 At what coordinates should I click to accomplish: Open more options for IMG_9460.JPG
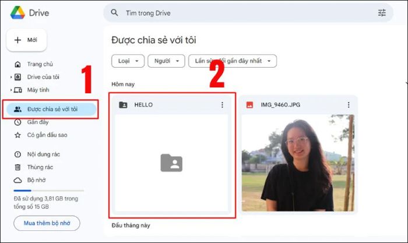[x=349, y=105]
